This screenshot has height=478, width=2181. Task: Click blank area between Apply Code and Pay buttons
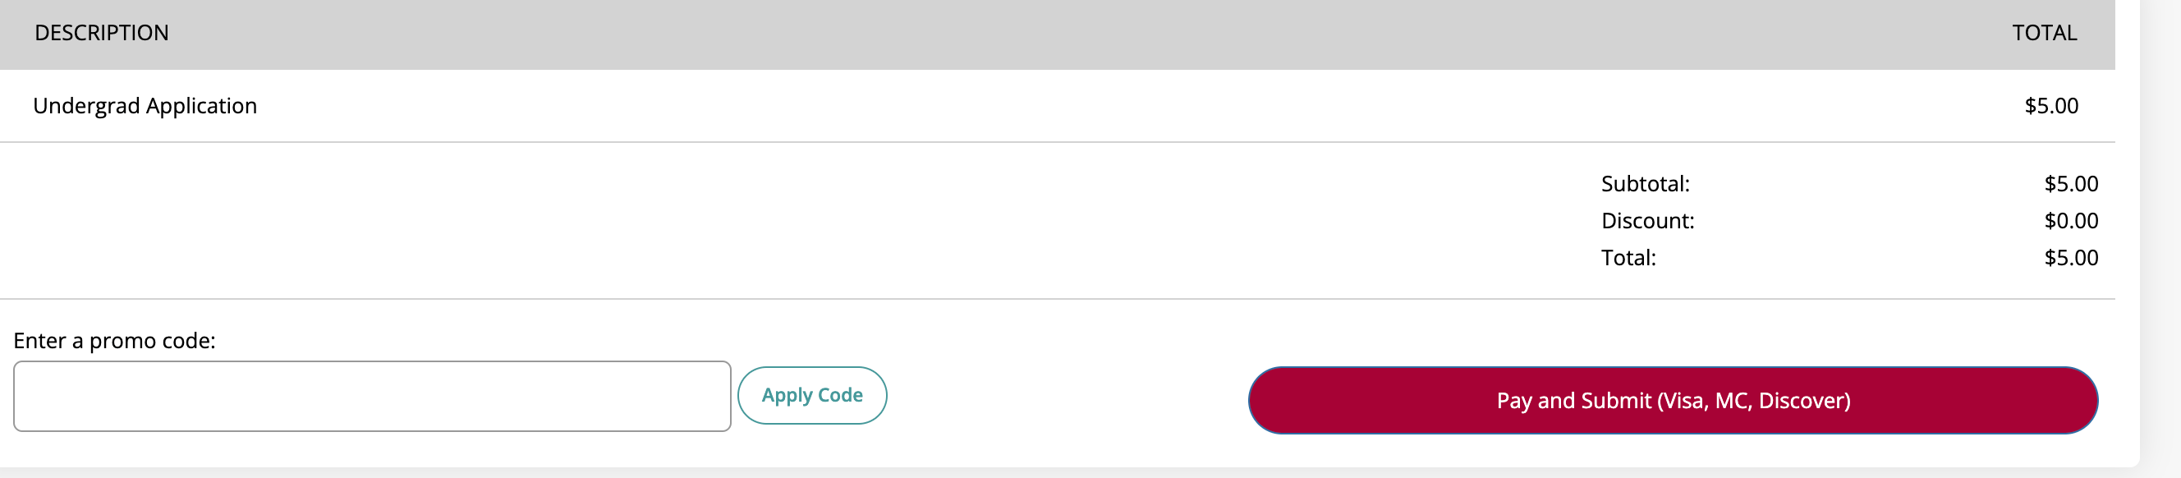pos(1067,397)
